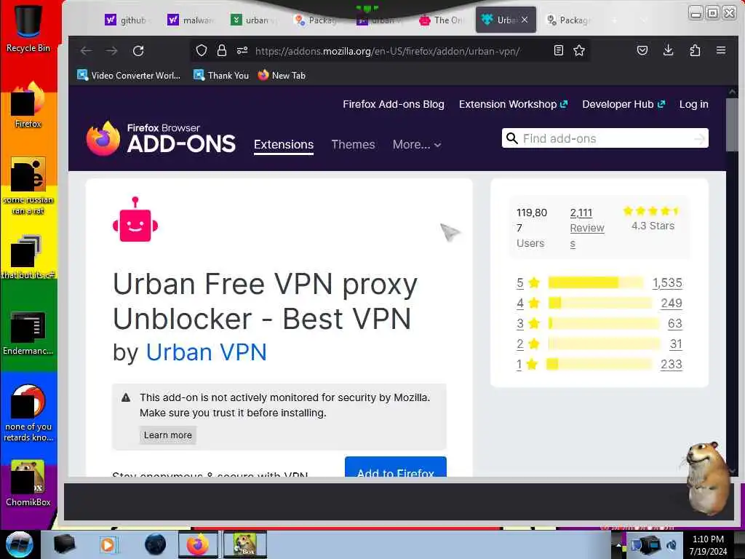Click the volume icon in system tray
Image resolution: width=745 pixels, height=559 pixels.
tap(672, 544)
